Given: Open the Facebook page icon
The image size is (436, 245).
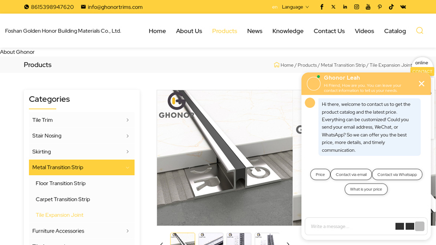Looking at the screenshot, I should tap(322, 7).
